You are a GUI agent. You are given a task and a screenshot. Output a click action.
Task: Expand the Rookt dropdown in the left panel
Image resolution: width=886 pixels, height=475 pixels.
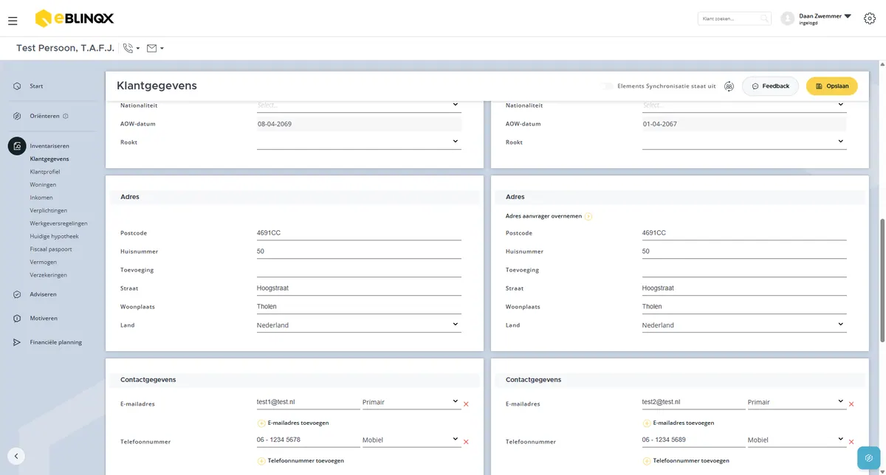(x=359, y=142)
